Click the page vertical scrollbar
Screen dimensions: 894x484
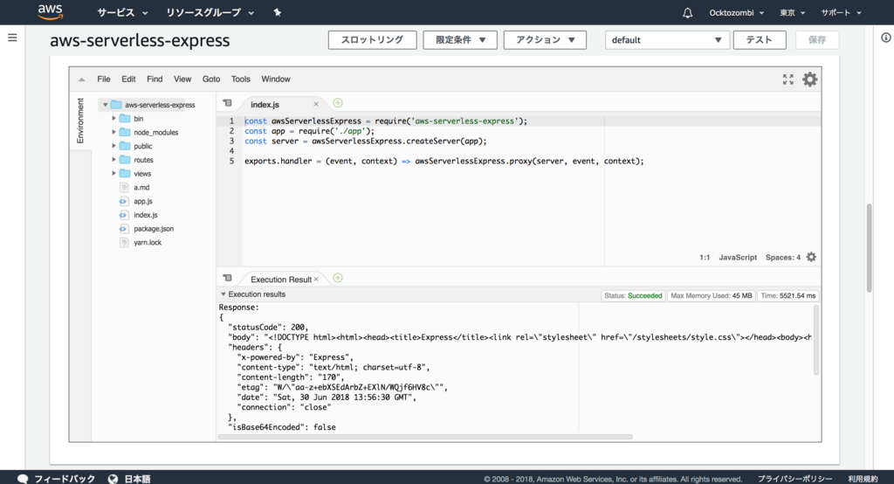[x=870, y=248]
